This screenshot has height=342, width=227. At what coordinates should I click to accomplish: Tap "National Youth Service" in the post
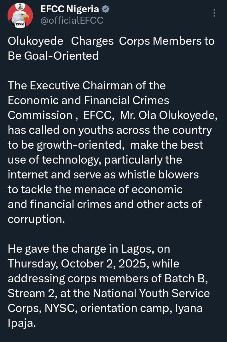click(151, 293)
